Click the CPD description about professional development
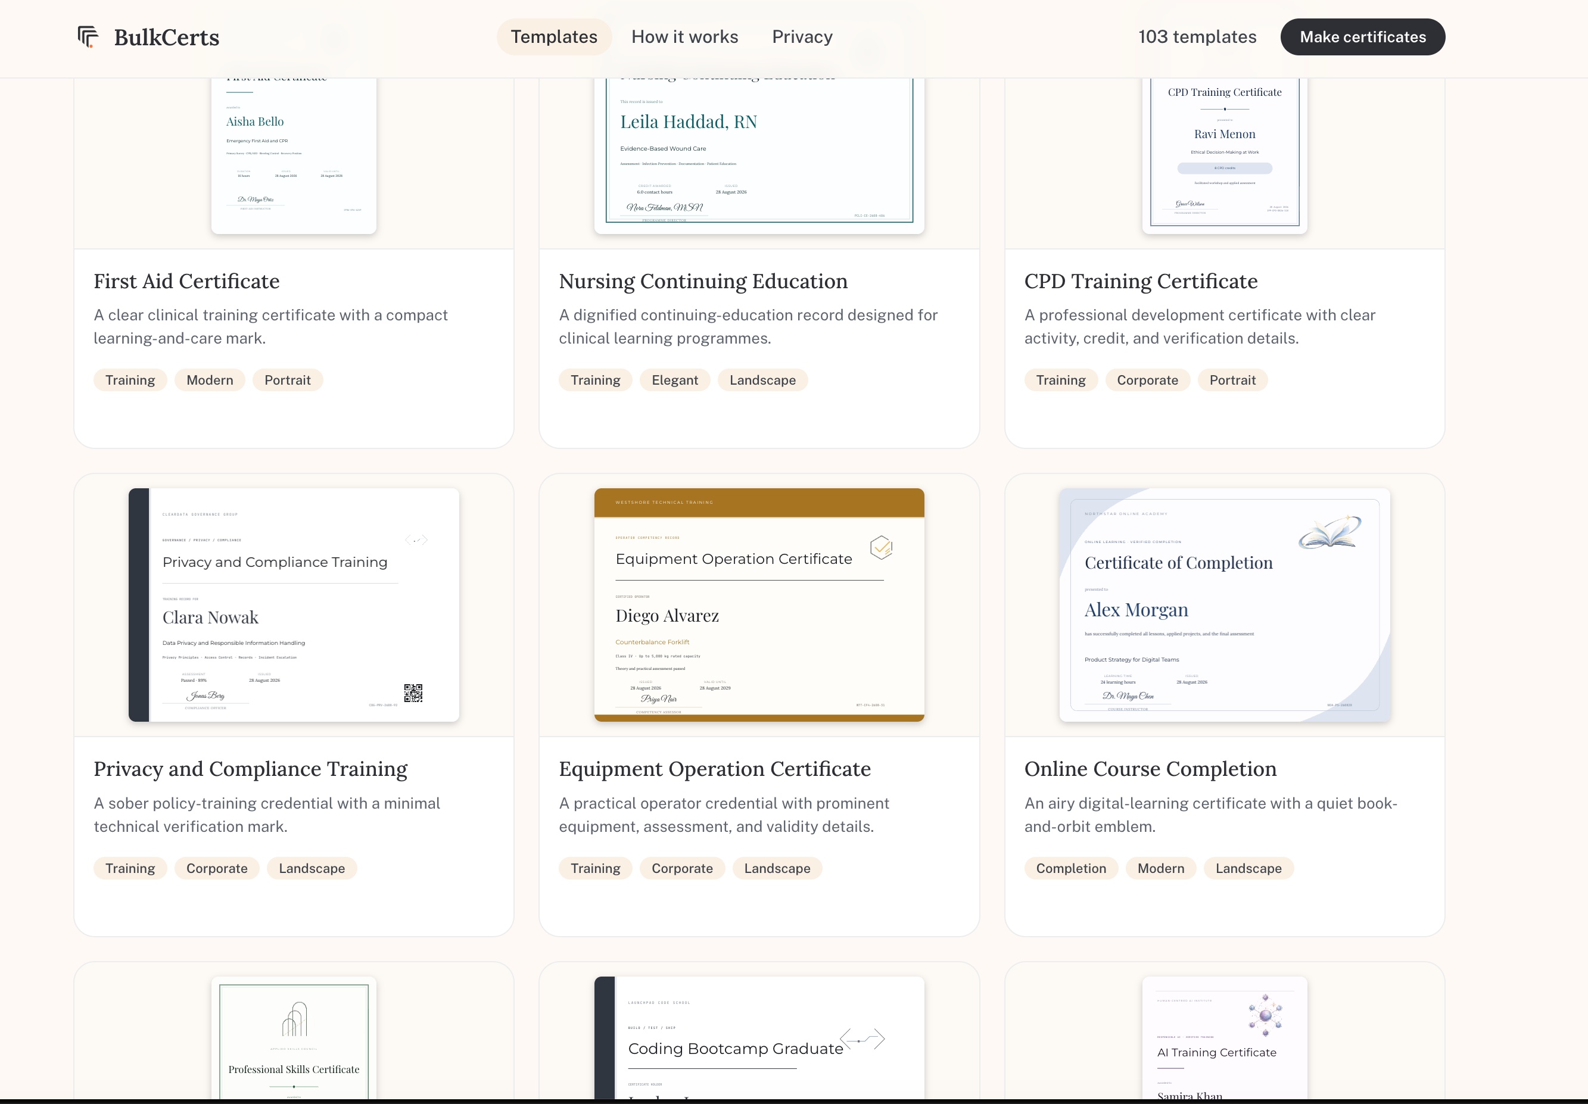This screenshot has height=1104, width=1588. tap(1200, 327)
